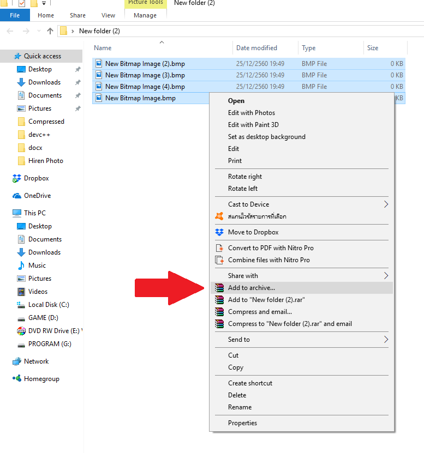Screen dimensions: 424x453
Task: Expand the Share with submenu arrow
Action: 386,276
